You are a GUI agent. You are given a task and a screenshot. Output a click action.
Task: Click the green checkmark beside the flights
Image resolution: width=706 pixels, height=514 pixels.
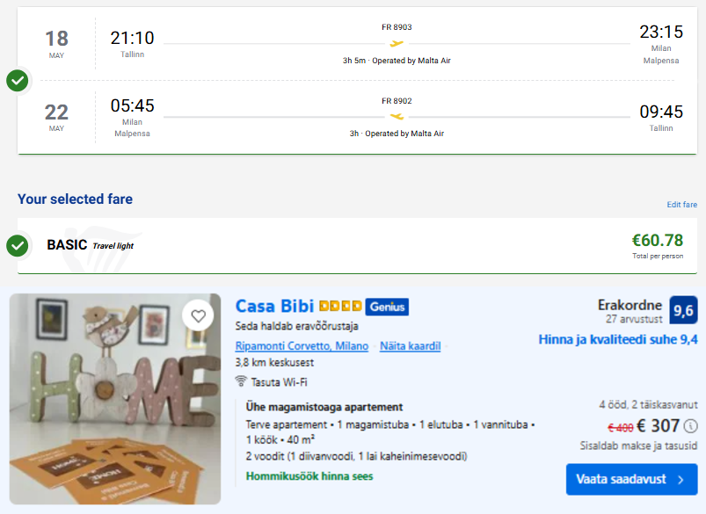click(x=17, y=81)
